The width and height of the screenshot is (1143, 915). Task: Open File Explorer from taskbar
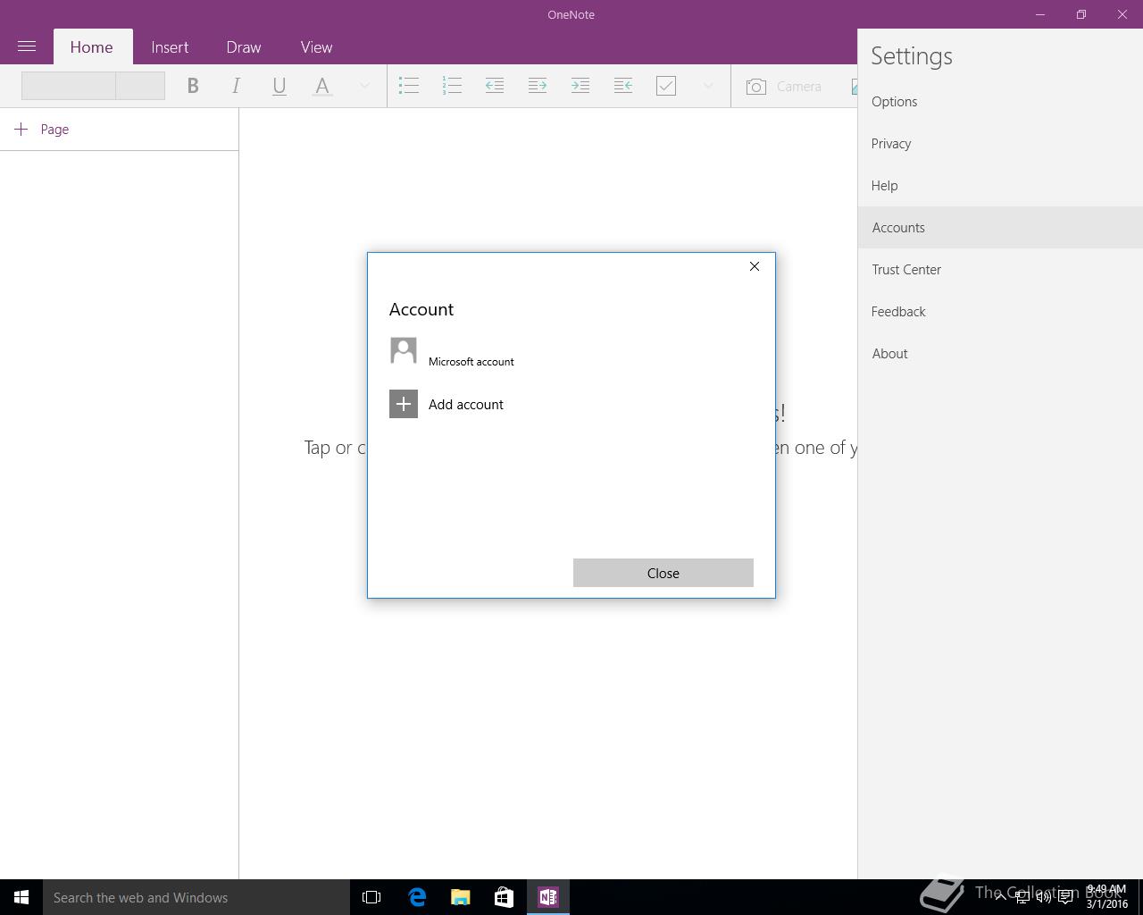pos(461,897)
